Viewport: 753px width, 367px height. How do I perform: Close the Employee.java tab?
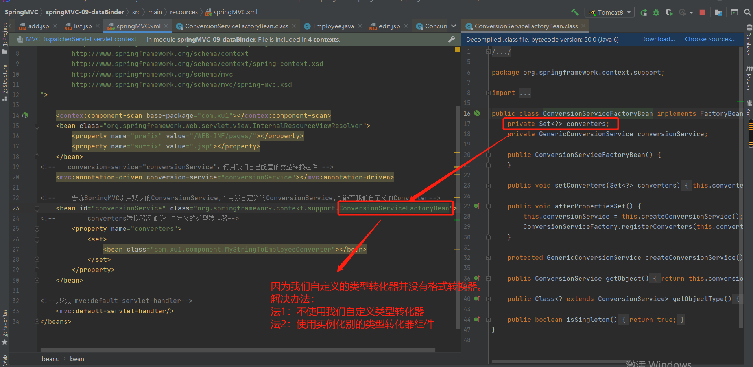[360, 26]
